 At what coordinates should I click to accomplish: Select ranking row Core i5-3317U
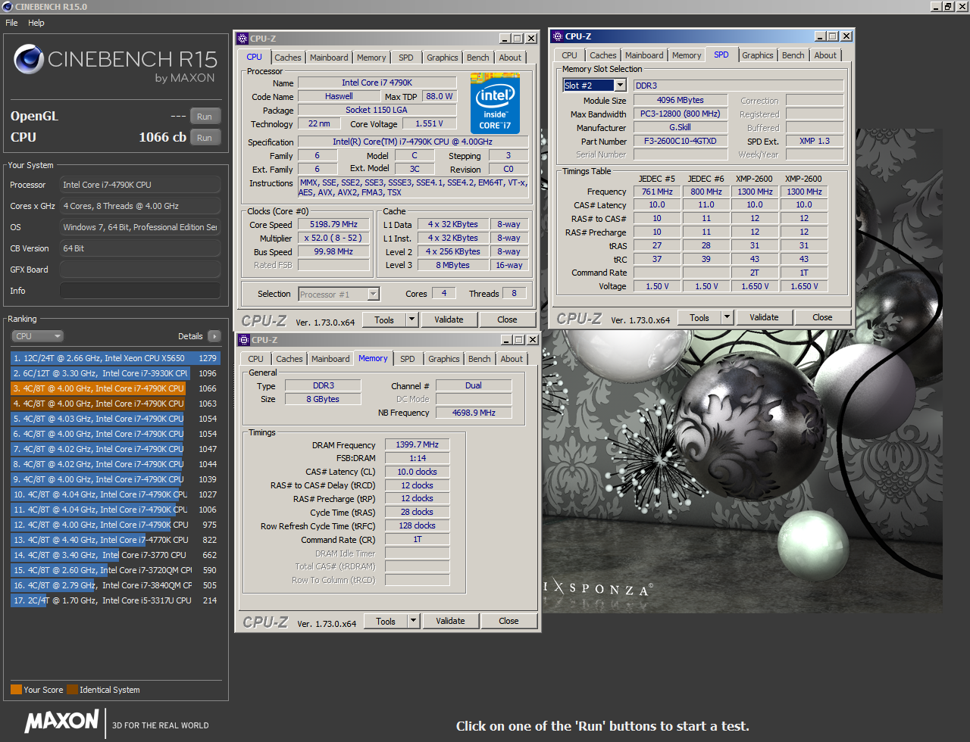pyautogui.click(x=114, y=600)
